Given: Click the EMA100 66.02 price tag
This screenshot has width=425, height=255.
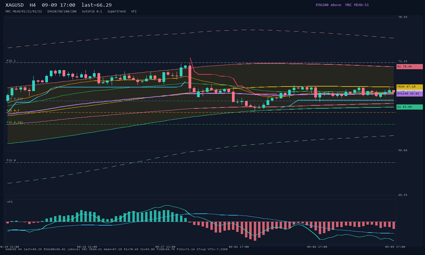Looking at the screenshot, I should coord(410,94).
